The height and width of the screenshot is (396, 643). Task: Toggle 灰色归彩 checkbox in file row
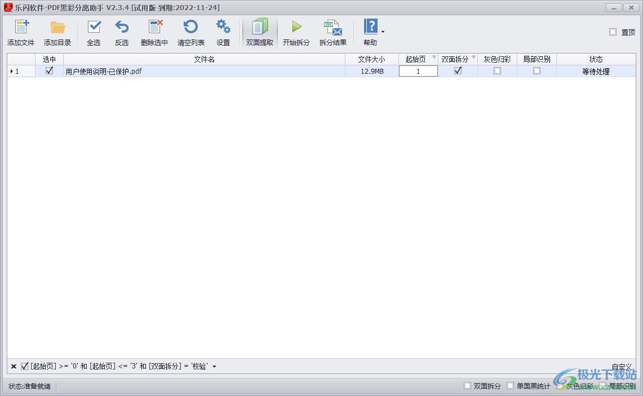[x=497, y=71]
